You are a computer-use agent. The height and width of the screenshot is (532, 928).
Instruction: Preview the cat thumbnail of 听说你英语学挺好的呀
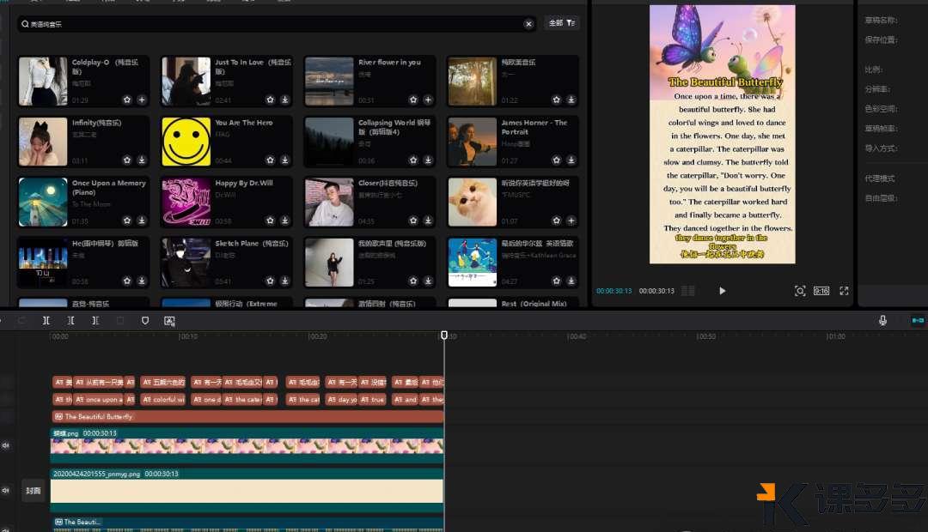point(473,203)
